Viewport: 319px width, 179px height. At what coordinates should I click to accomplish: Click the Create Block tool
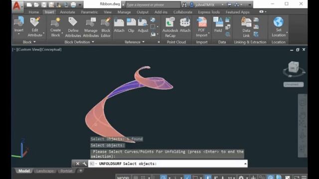(x=55, y=27)
